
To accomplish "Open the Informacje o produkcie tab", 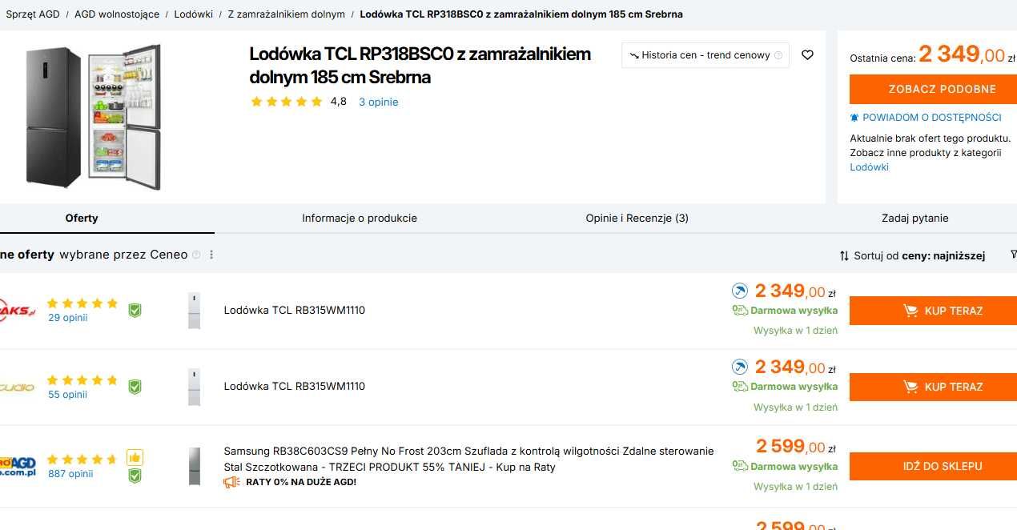I will pos(360,218).
